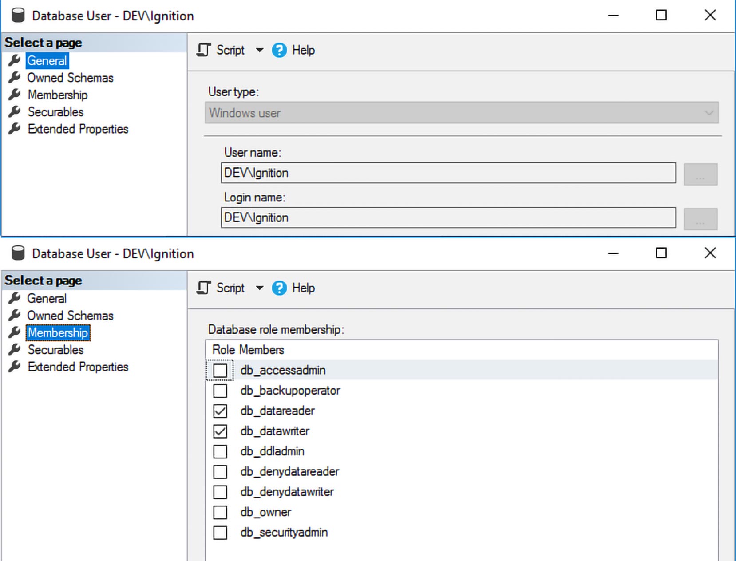Tick the db_ddladmin checkbox
The height and width of the screenshot is (561, 736).
220,451
